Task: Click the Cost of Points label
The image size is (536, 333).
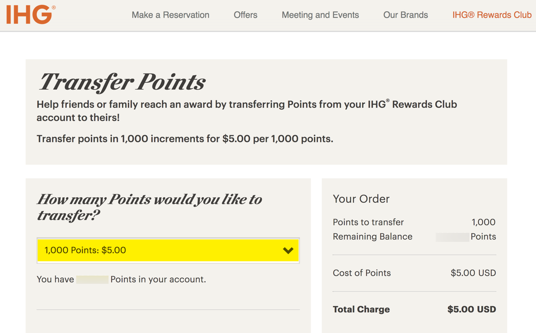Action: tap(362, 273)
